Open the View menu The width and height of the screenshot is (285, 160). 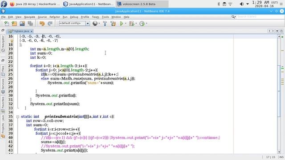coord(18,17)
